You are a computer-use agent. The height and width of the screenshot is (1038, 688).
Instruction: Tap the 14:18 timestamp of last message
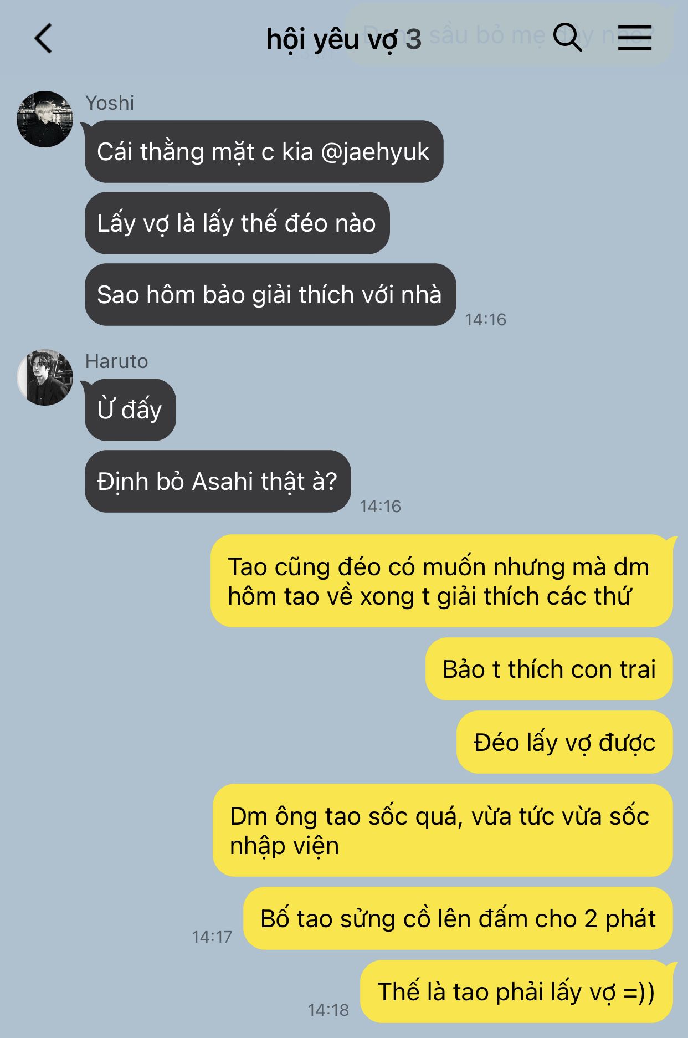pyautogui.click(x=328, y=1010)
